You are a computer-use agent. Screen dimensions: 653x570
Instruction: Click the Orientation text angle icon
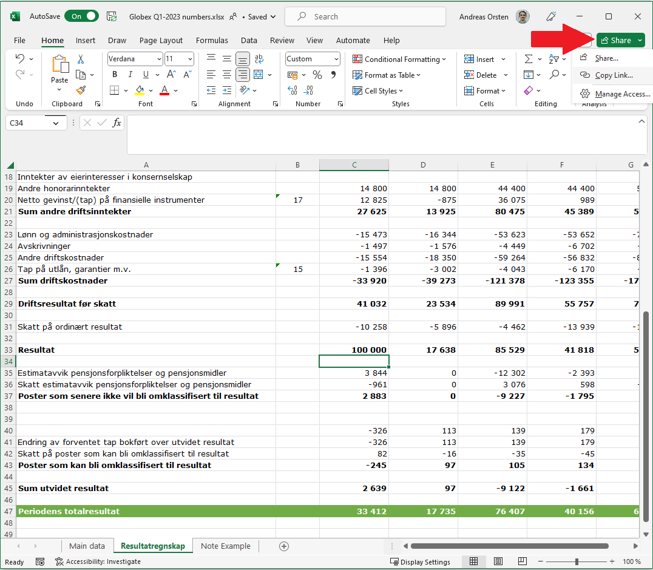(245, 90)
